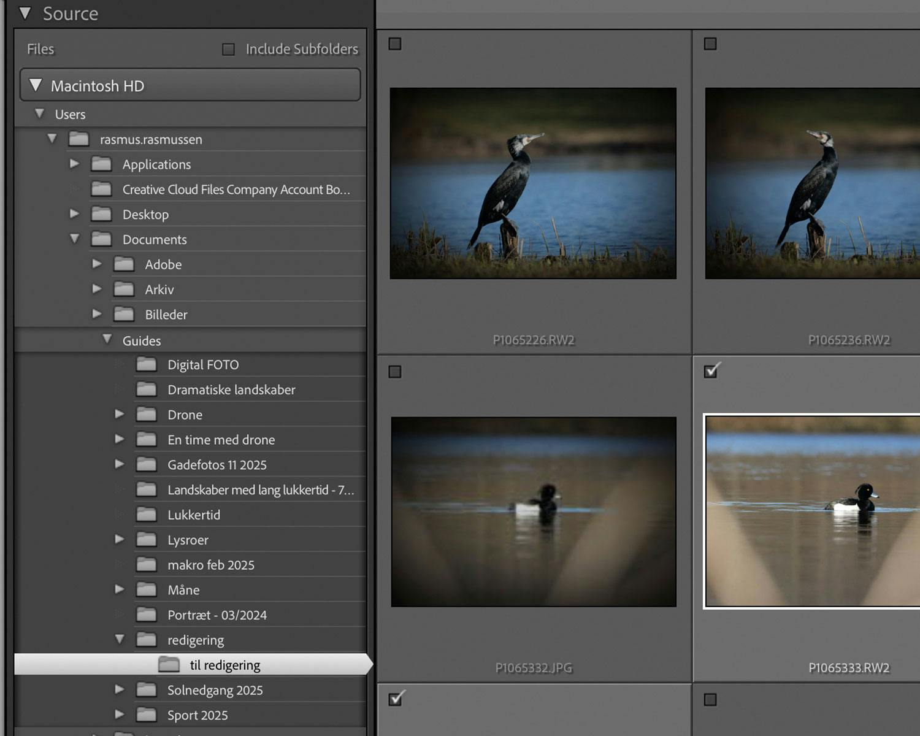Expand the Lysroer folder arrow
The image size is (920, 736).
pos(120,539)
